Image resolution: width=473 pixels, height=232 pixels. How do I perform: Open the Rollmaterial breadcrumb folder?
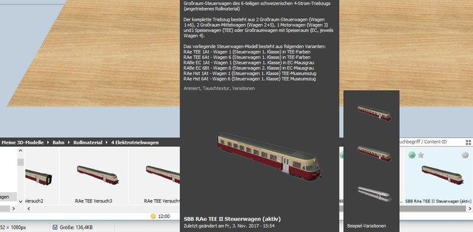pyautogui.click(x=88, y=142)
